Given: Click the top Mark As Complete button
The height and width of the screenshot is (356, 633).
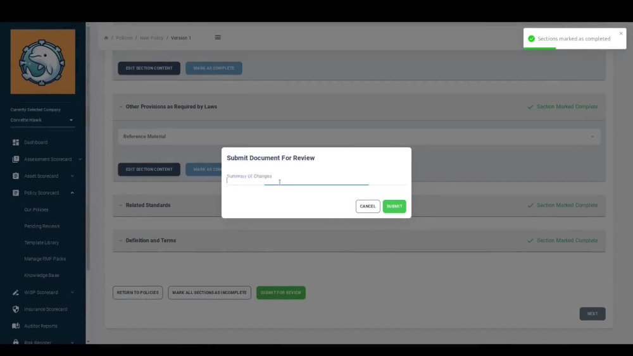Looking at the screenshot, I should 213,68.
